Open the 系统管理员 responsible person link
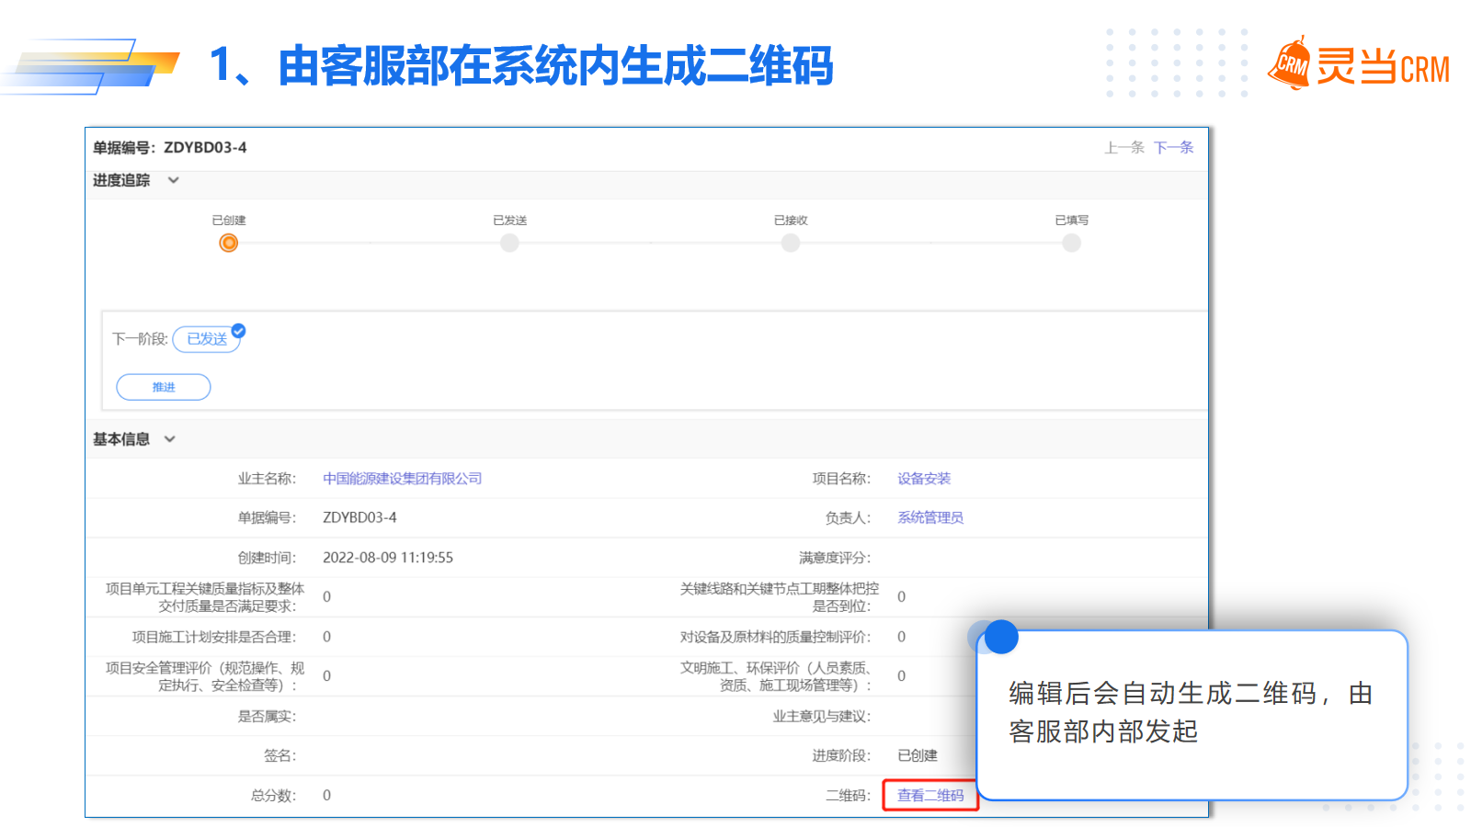This screenshot has height=827, width=1471. point(930,517)
